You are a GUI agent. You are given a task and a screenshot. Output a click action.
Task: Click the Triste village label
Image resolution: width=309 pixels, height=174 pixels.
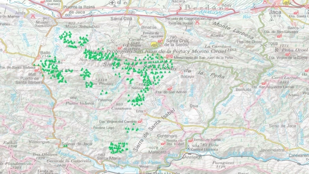click(x=114, y=166)
